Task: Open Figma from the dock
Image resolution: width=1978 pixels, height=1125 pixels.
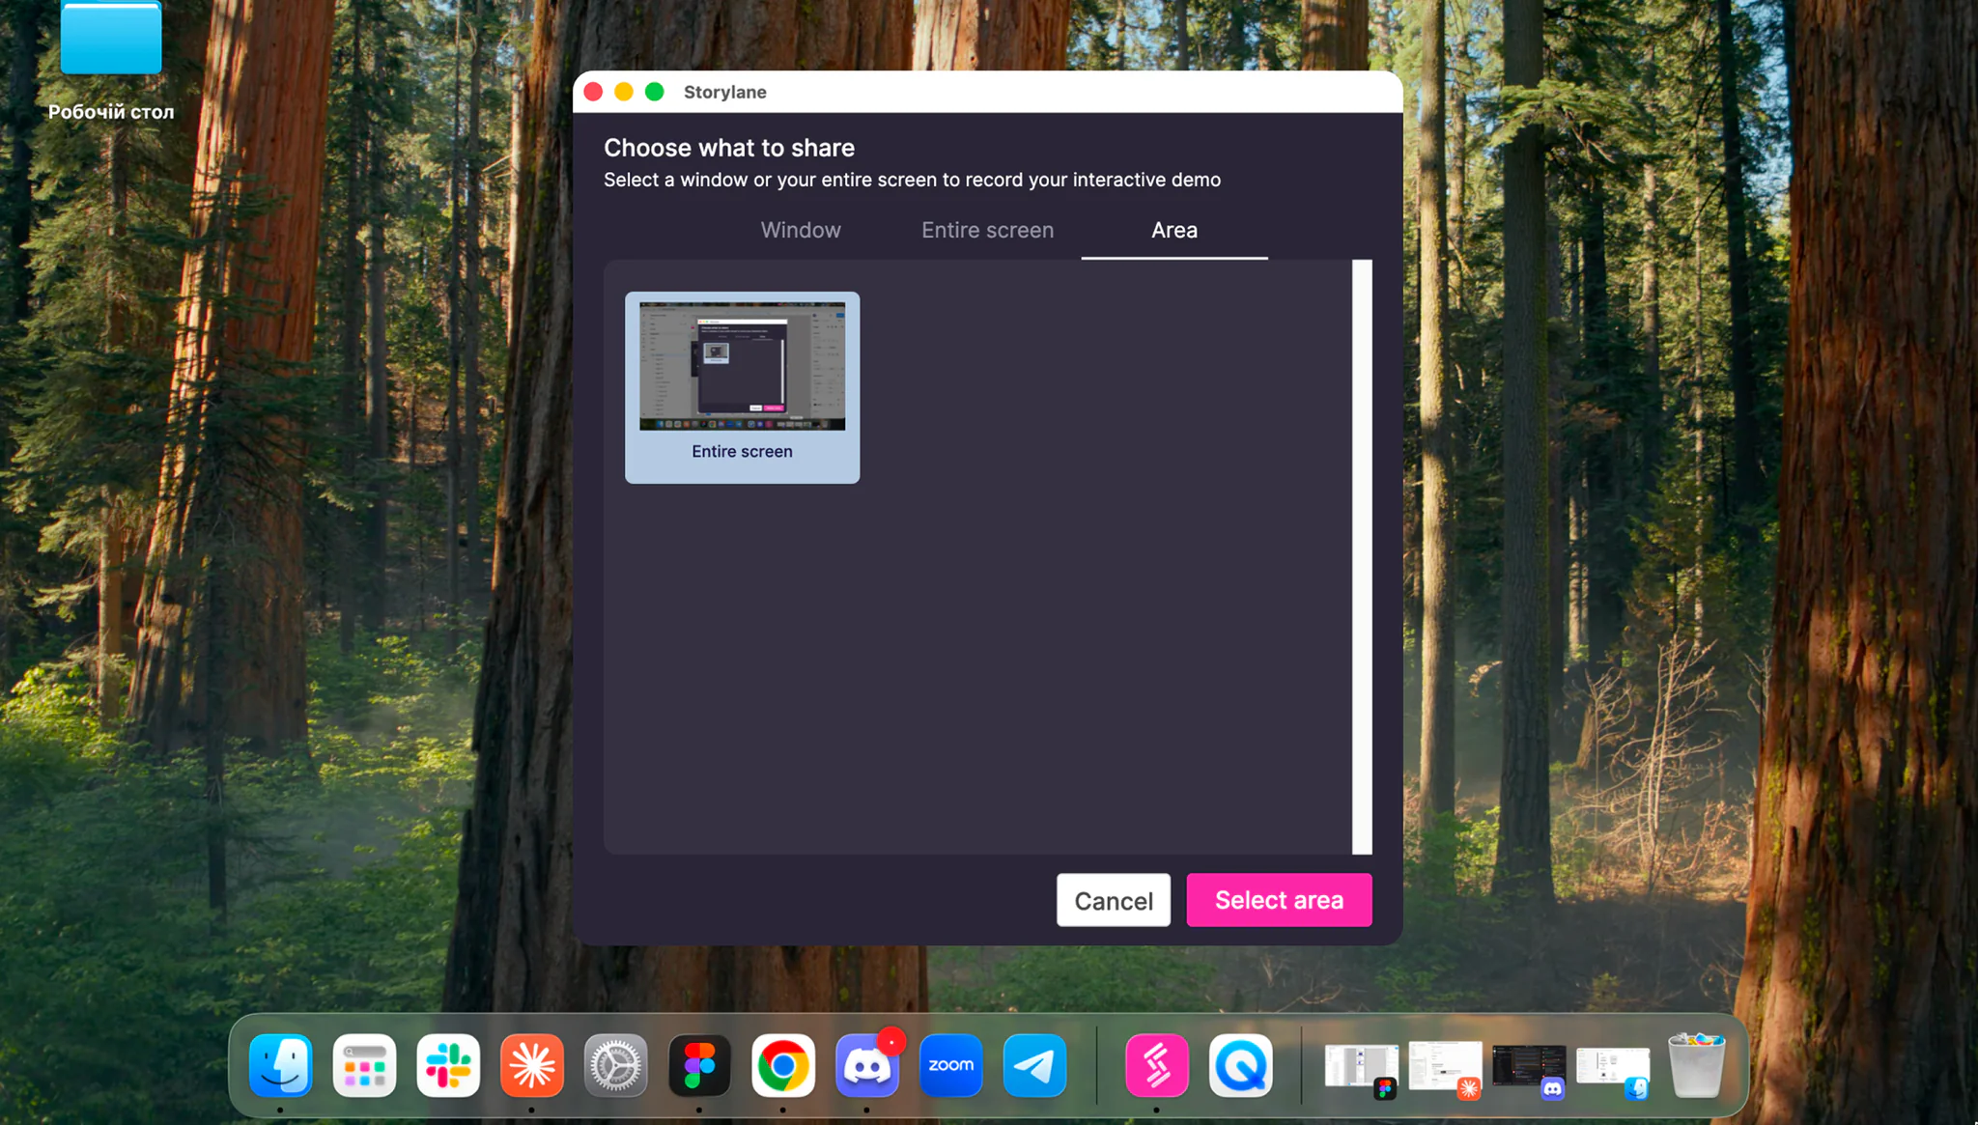Action: click(699, 1065)
